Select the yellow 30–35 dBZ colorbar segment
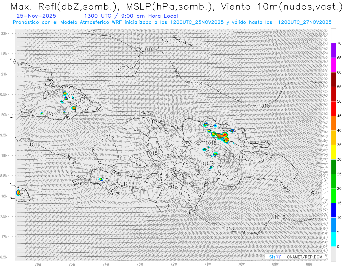 333,152
